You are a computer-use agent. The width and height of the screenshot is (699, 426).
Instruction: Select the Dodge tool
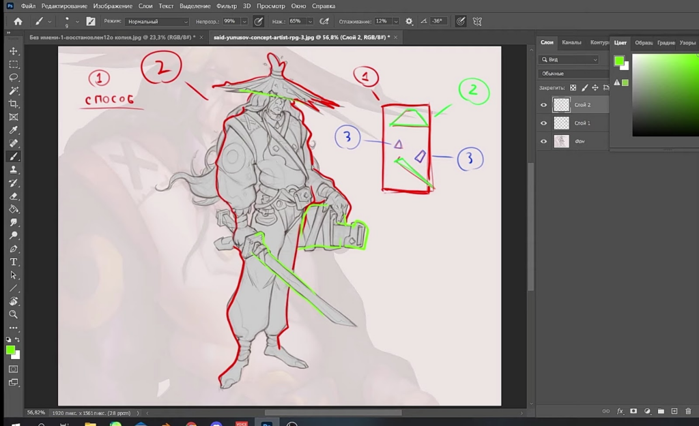click(x=14, y=235)
